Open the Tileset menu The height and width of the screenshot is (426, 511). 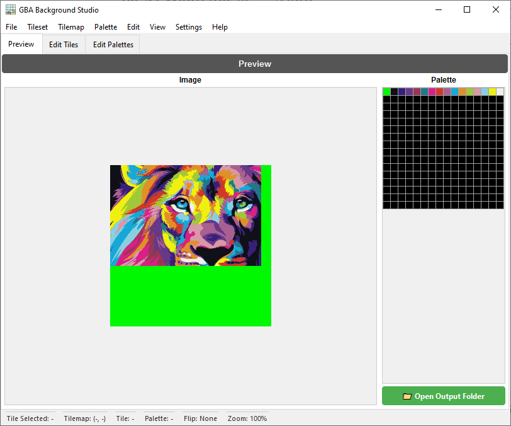tap(38, 27)
